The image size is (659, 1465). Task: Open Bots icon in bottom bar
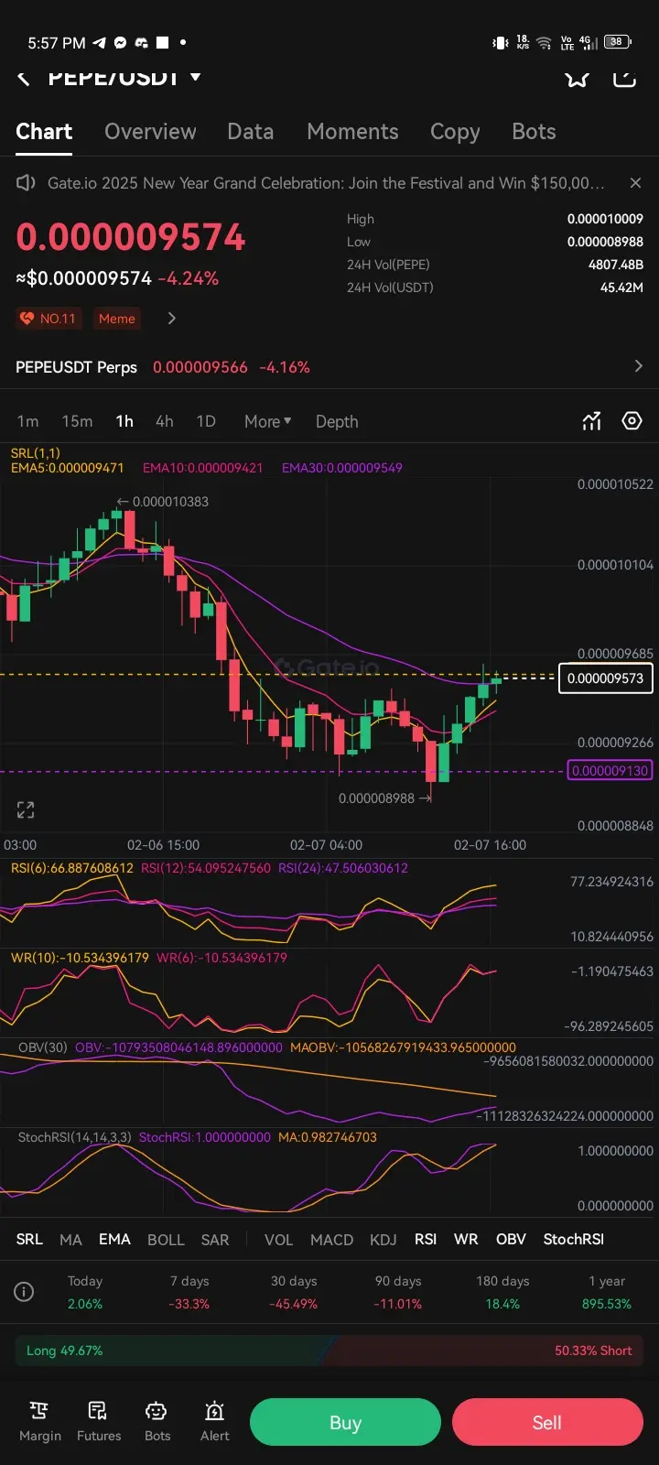[x=157, y=1422]
